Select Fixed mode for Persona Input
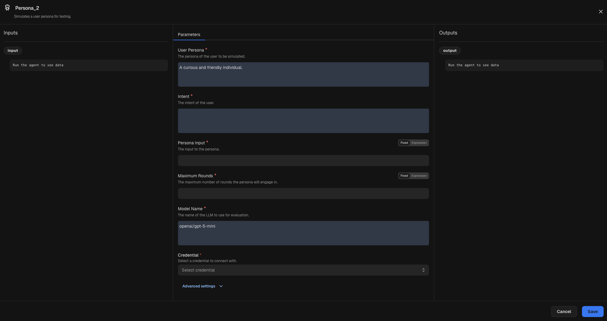 click(x=404, y=142)
